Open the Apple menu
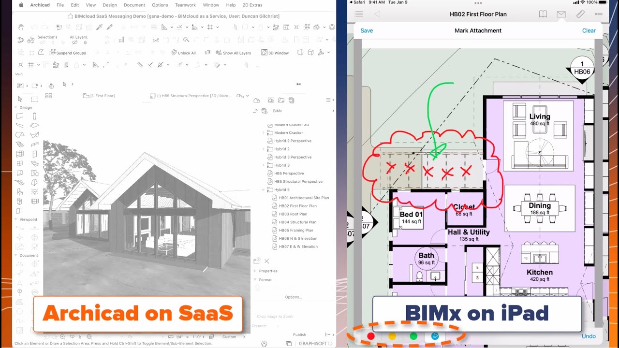The height and width of the screenshot is (348, 619). 21,5
